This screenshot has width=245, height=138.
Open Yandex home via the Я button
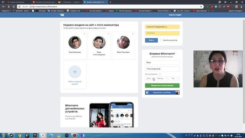pyautogui.click(x=8, y=7)
